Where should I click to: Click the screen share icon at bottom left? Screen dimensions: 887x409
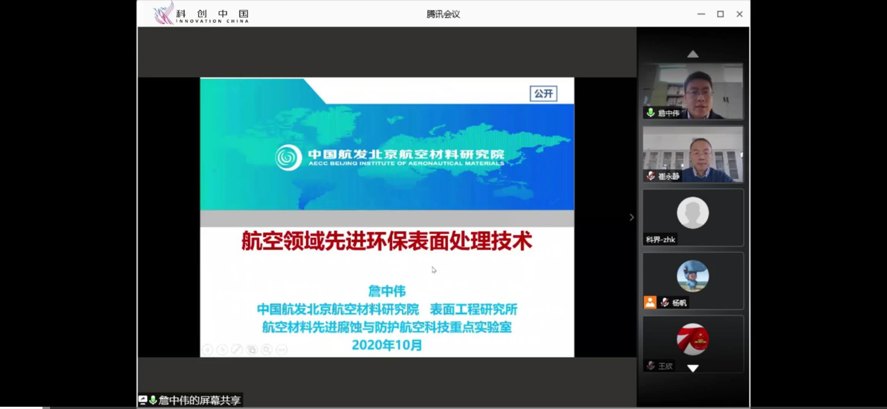(143, 400)
